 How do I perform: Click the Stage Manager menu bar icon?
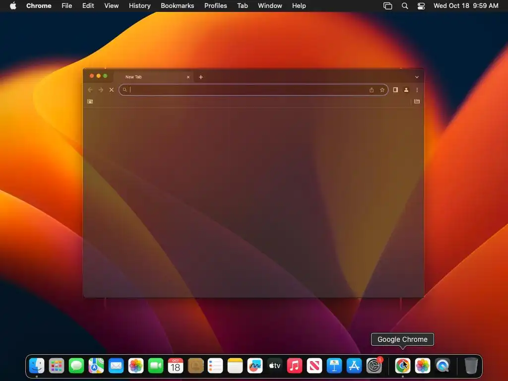[388, 6]
